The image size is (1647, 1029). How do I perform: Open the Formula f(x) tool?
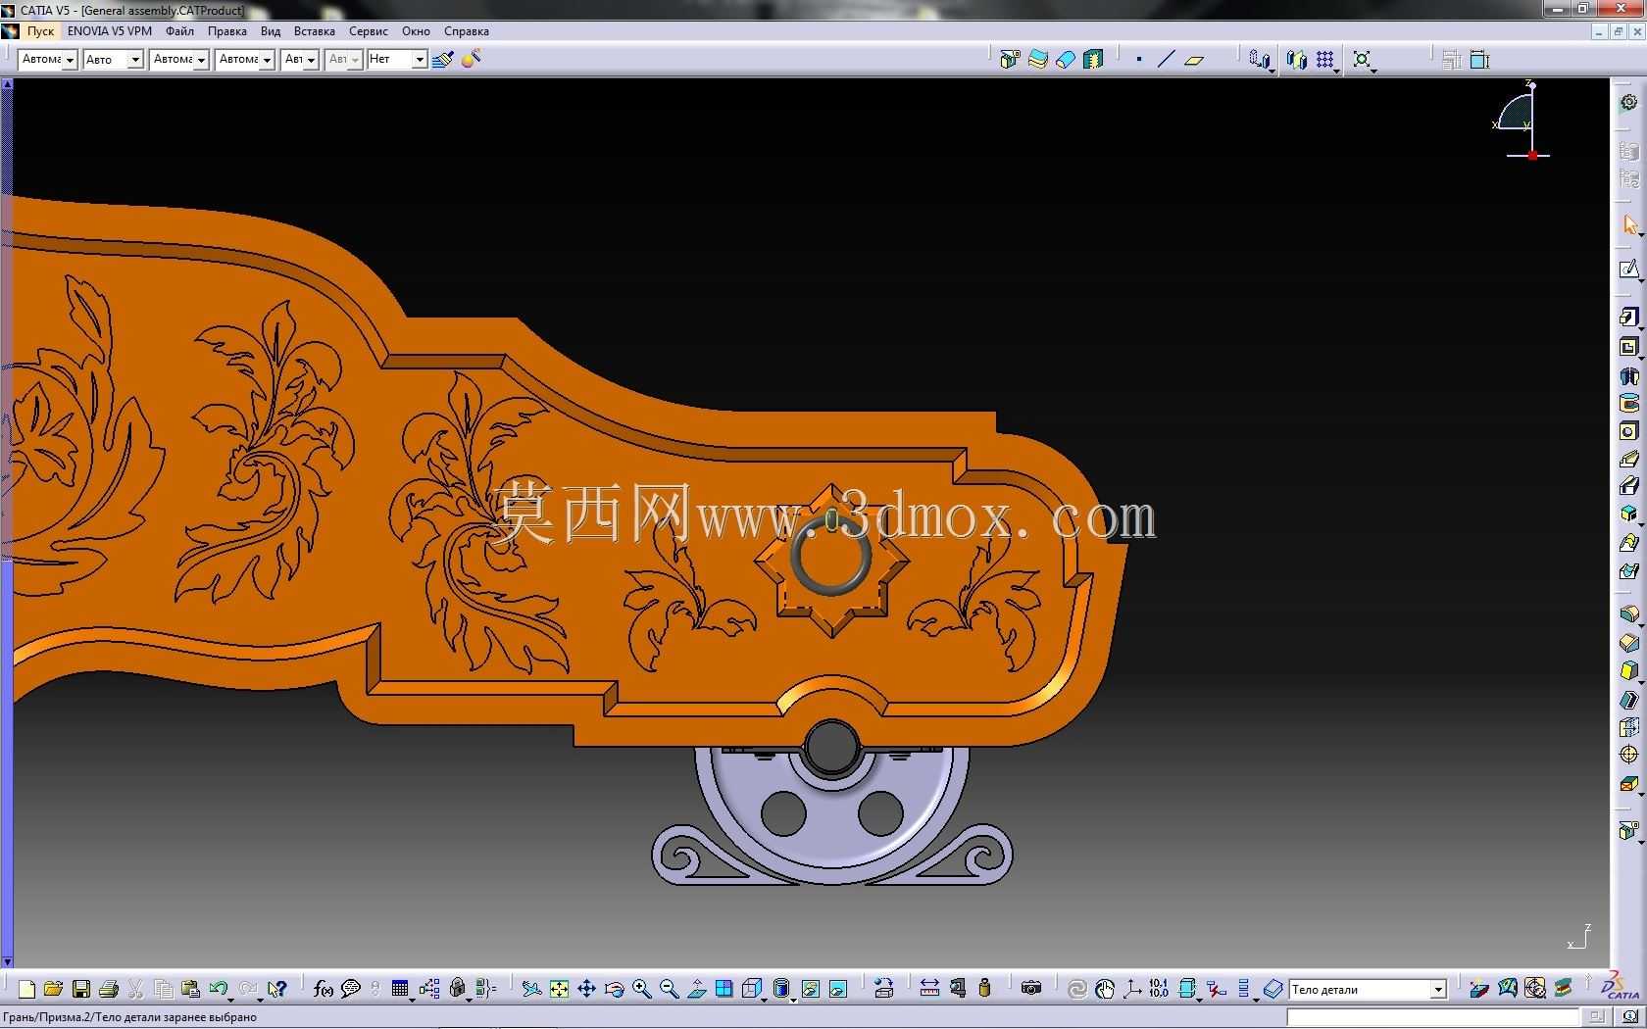(324, 990)
